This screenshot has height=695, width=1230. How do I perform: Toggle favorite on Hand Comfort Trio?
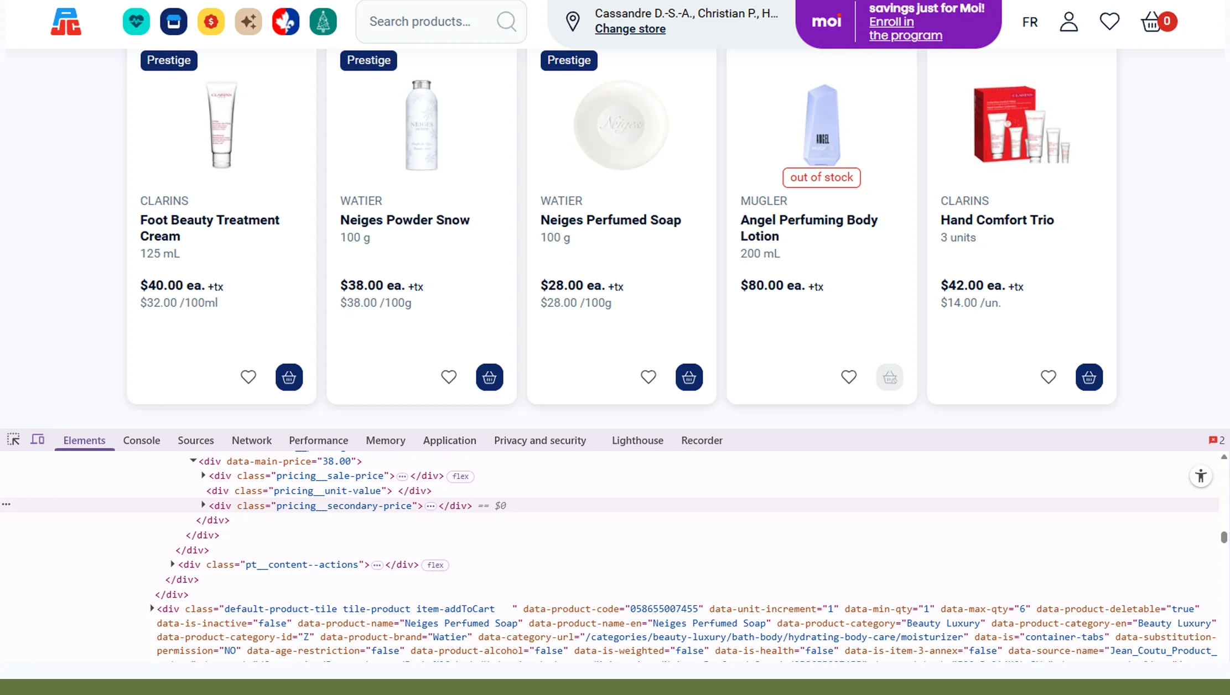click(x=1048, y=377)
